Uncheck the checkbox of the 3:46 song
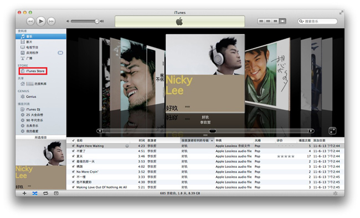This screenshot has height=218, width=360. (x=73, y=156)
